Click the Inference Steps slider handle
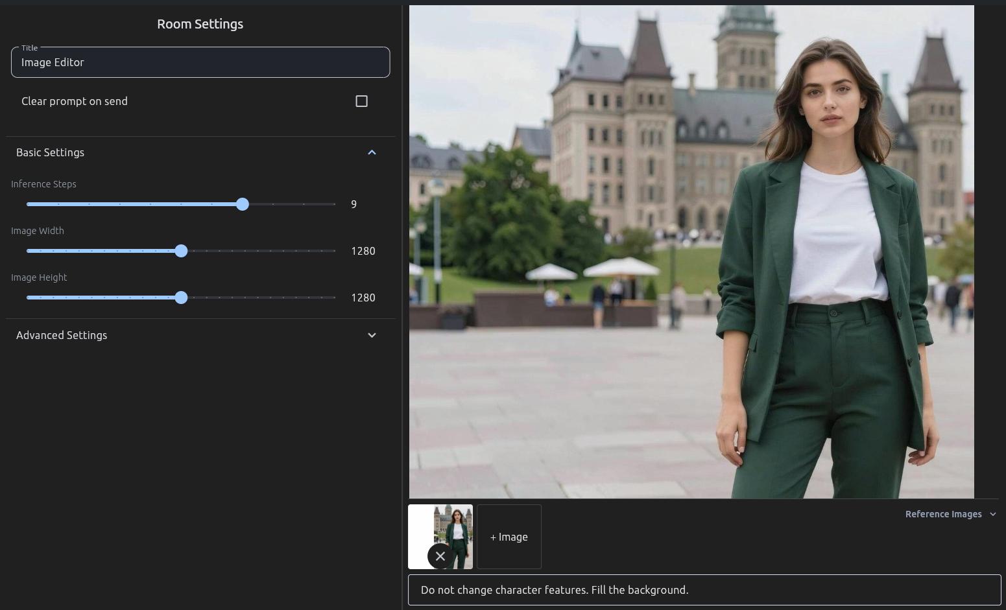The image size is (1006, 610). coord(243,204)
